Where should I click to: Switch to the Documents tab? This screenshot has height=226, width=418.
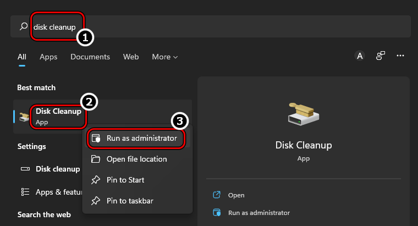(90, 57)
